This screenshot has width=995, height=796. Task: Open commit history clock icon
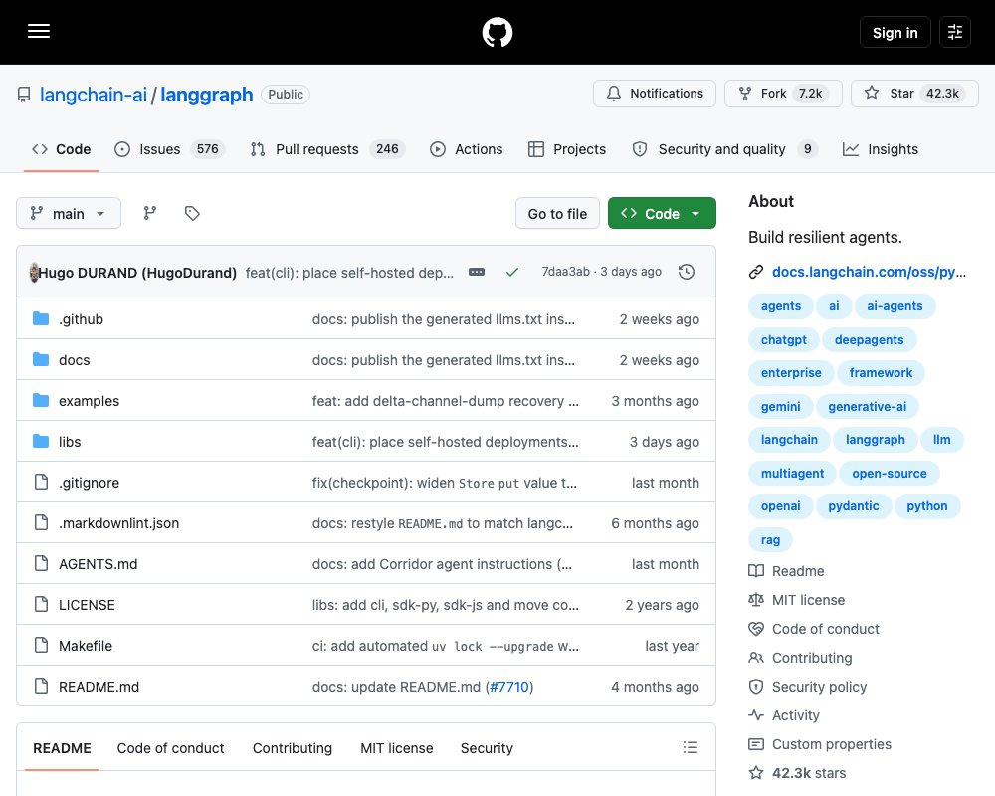pos(687,272)
